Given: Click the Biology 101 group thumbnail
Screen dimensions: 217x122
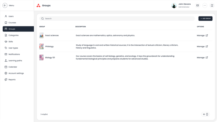Looking at the screenshot, I should click(41, 57).
